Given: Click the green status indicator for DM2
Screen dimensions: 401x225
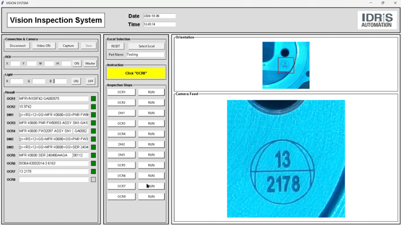Looking at the screenshot, I should tap(93, 139).
